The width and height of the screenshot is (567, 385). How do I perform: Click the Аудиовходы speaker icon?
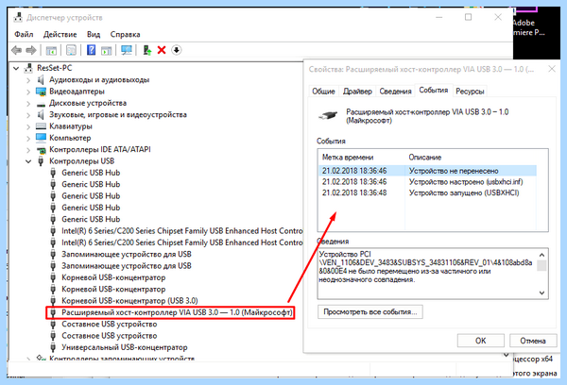(x=41, y=80)
